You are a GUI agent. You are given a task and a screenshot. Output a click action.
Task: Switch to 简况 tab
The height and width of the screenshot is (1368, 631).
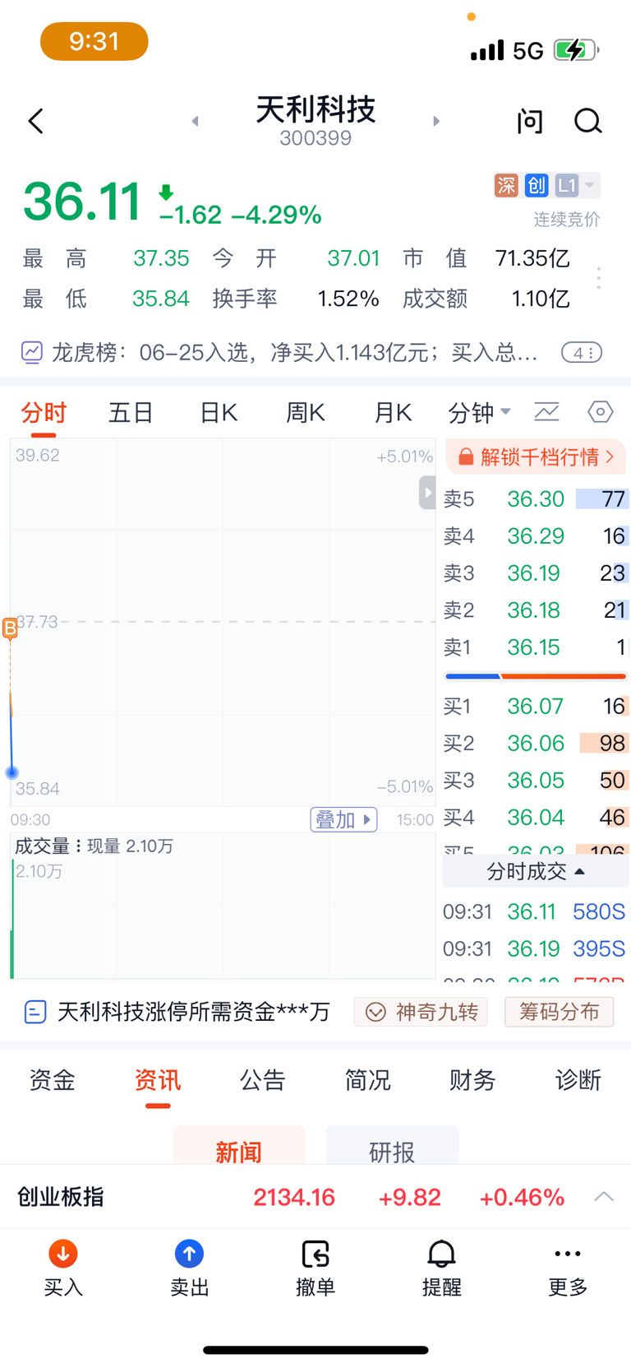pyautogui.click(x=368, y=1079)
